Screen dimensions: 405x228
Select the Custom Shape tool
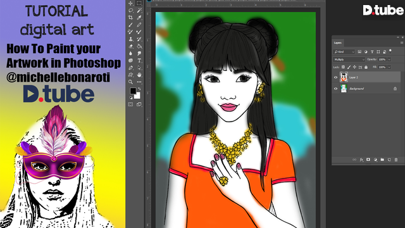131,75
